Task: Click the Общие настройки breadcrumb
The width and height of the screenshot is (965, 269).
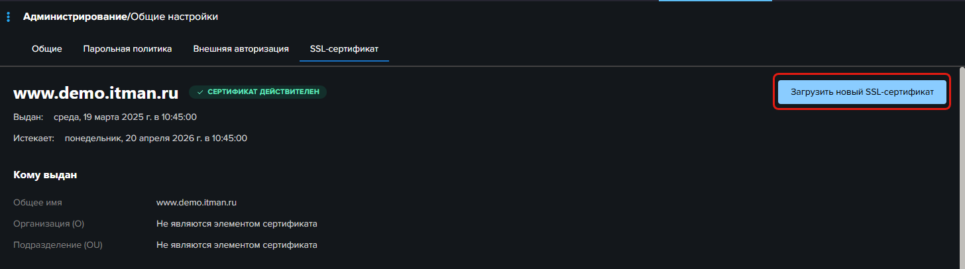Action: coord(174,17)
